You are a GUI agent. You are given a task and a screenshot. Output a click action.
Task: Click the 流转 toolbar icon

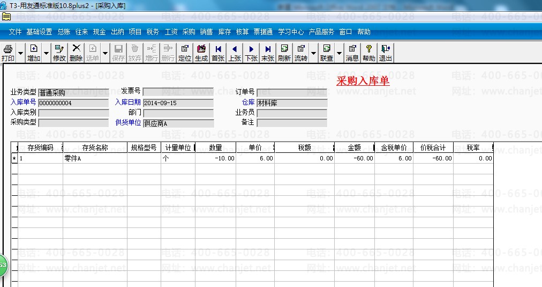pyautogui.click(x=301, y=53)
